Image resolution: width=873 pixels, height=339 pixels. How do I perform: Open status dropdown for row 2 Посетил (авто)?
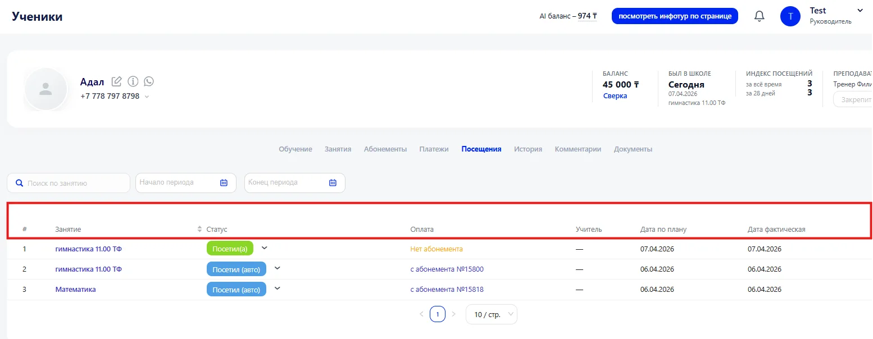click(x=277, y=268)
